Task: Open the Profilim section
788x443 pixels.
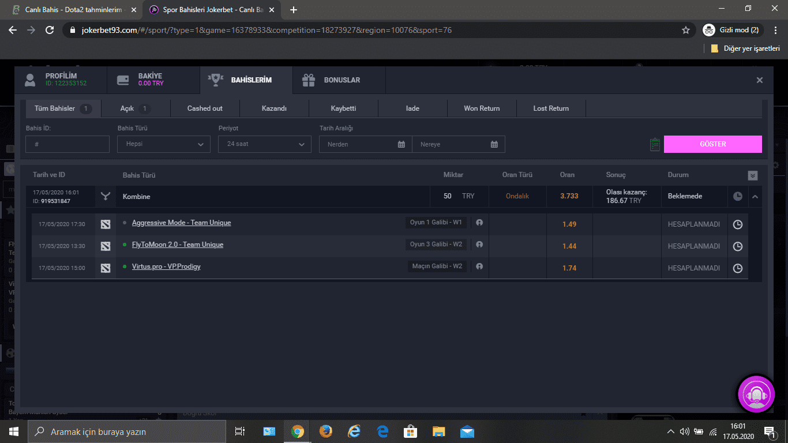Action: tap(61, 80)
